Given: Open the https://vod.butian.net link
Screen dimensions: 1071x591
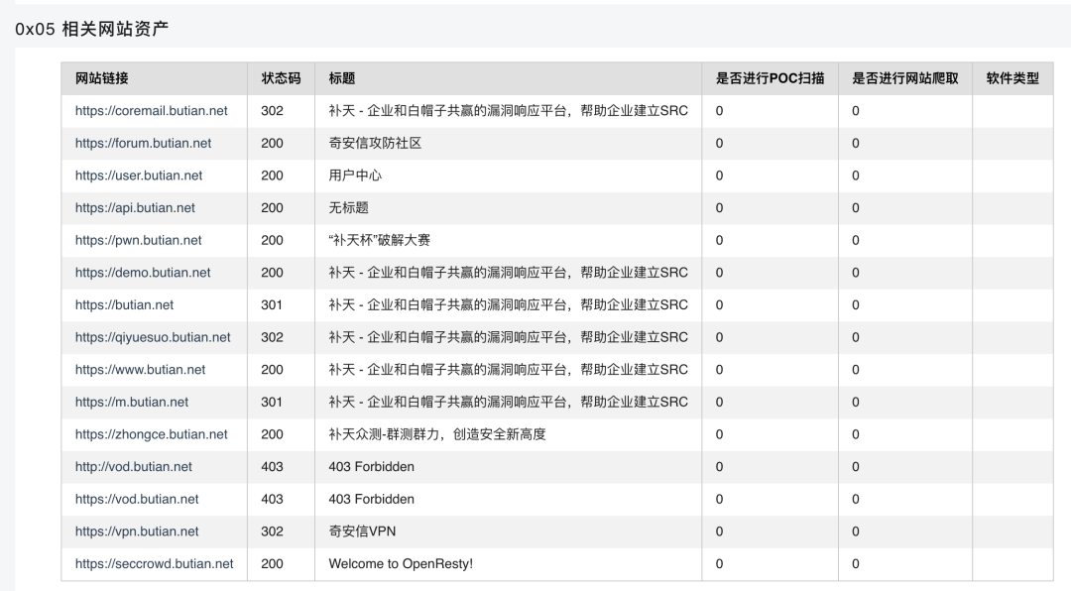Looking at the screenshot, I should point(137,499).
